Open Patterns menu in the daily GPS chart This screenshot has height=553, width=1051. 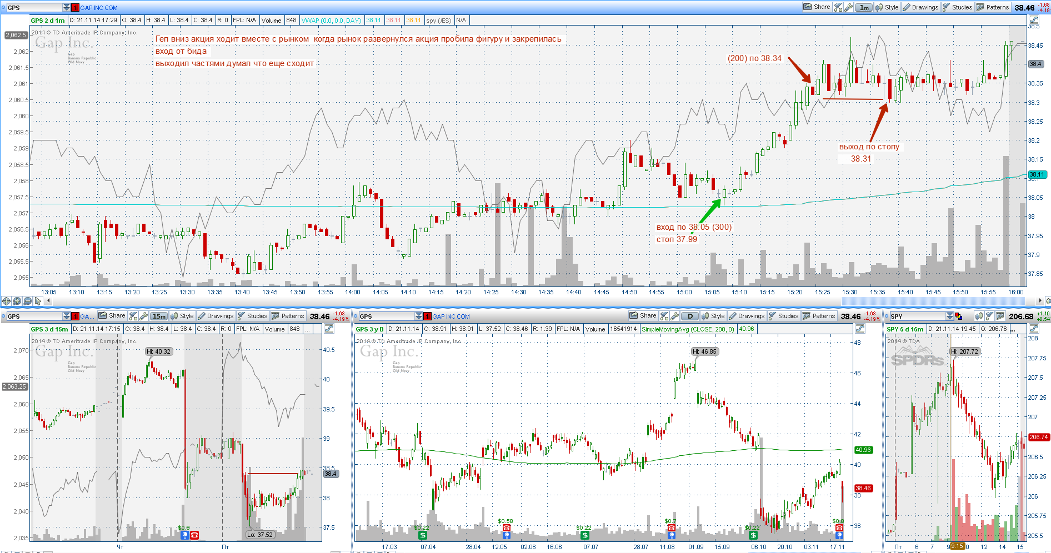pyautogui.click(x=819, y=316)
